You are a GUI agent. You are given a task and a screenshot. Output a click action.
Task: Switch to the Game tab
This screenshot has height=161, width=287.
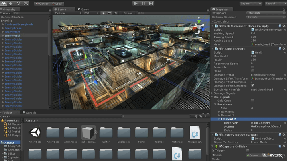click(83, 9)
